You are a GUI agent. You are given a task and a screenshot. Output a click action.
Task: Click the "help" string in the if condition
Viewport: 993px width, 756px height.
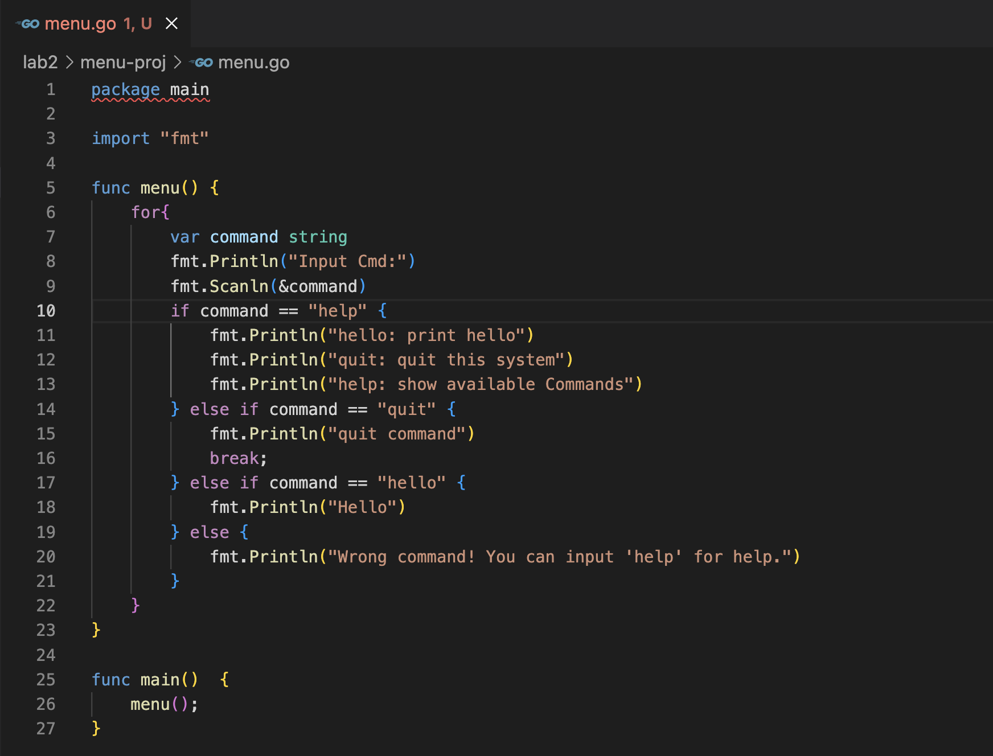point(337,311)
